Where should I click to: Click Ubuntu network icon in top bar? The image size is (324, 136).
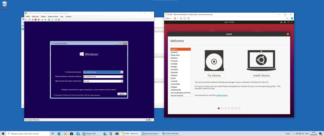pyautogui.click(x=281, y=22)
